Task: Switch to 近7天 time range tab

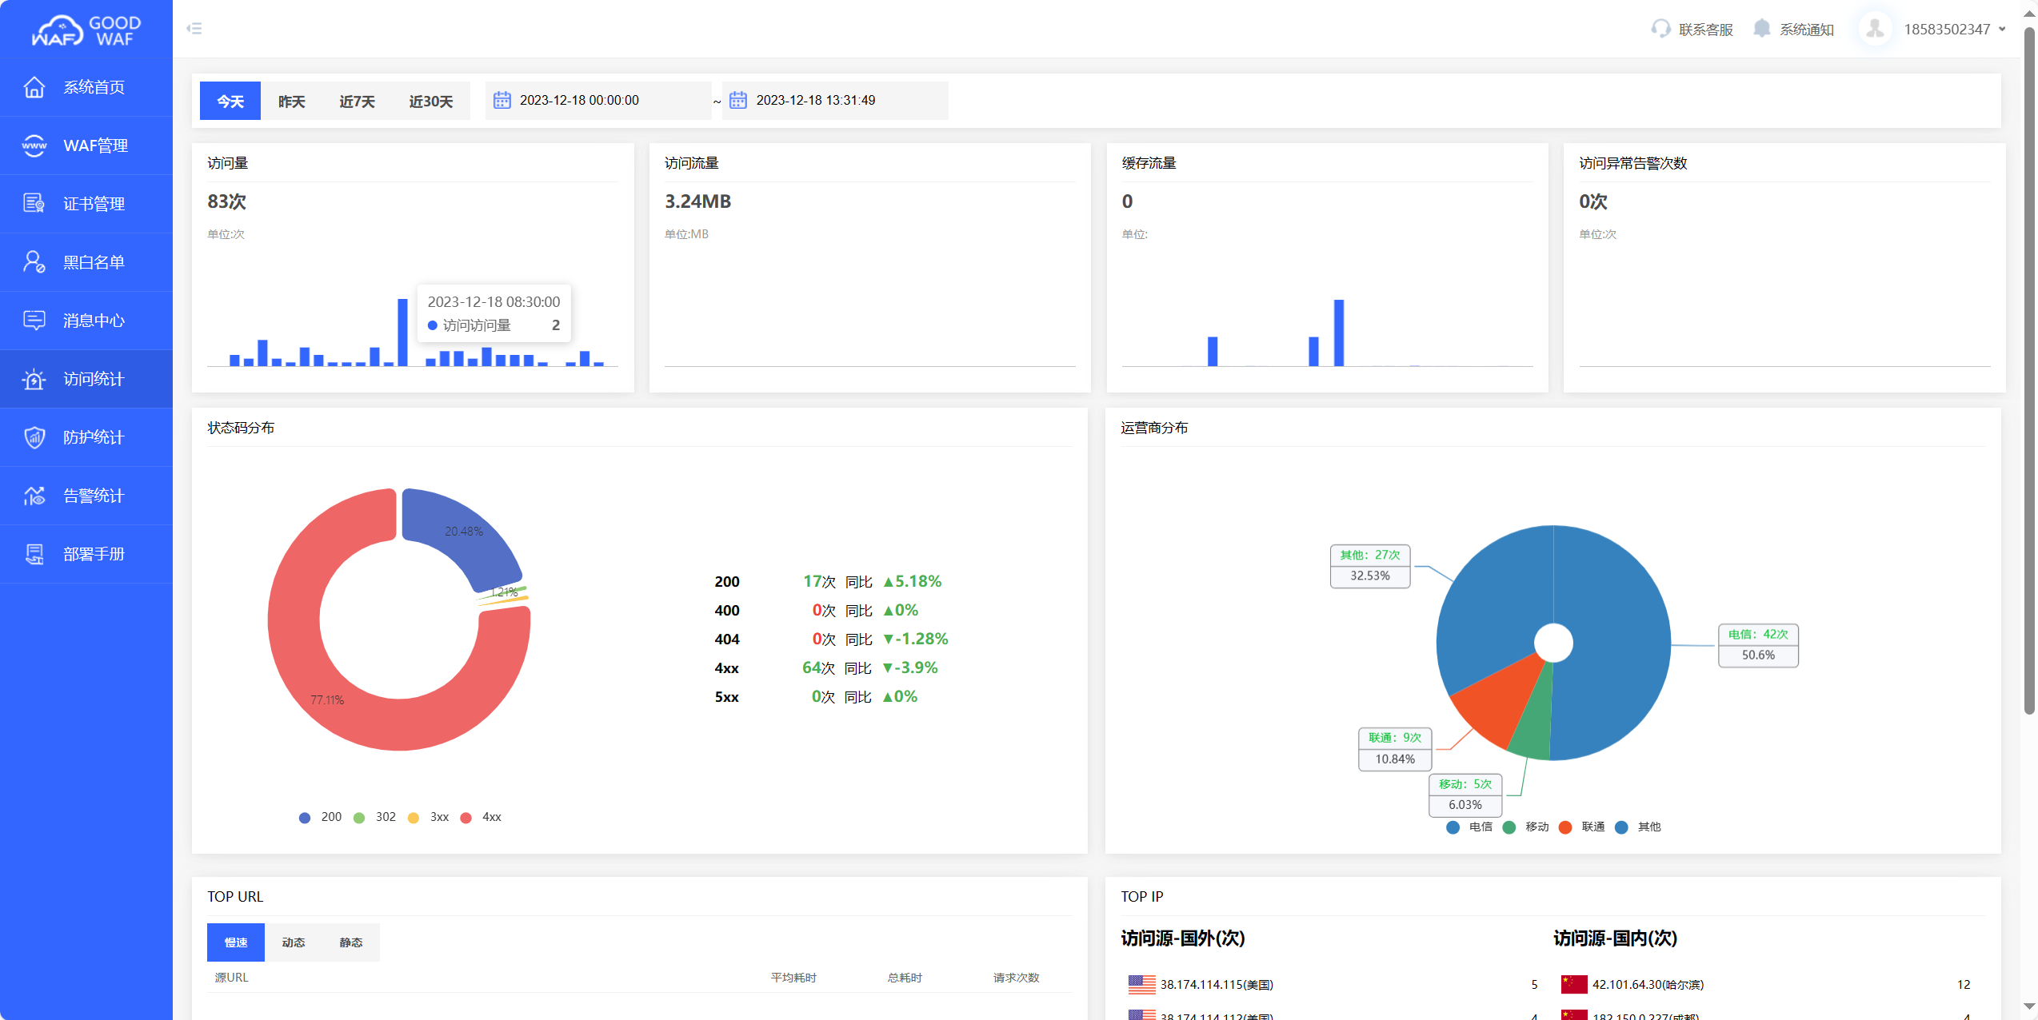Action: [x=357, y=102]
